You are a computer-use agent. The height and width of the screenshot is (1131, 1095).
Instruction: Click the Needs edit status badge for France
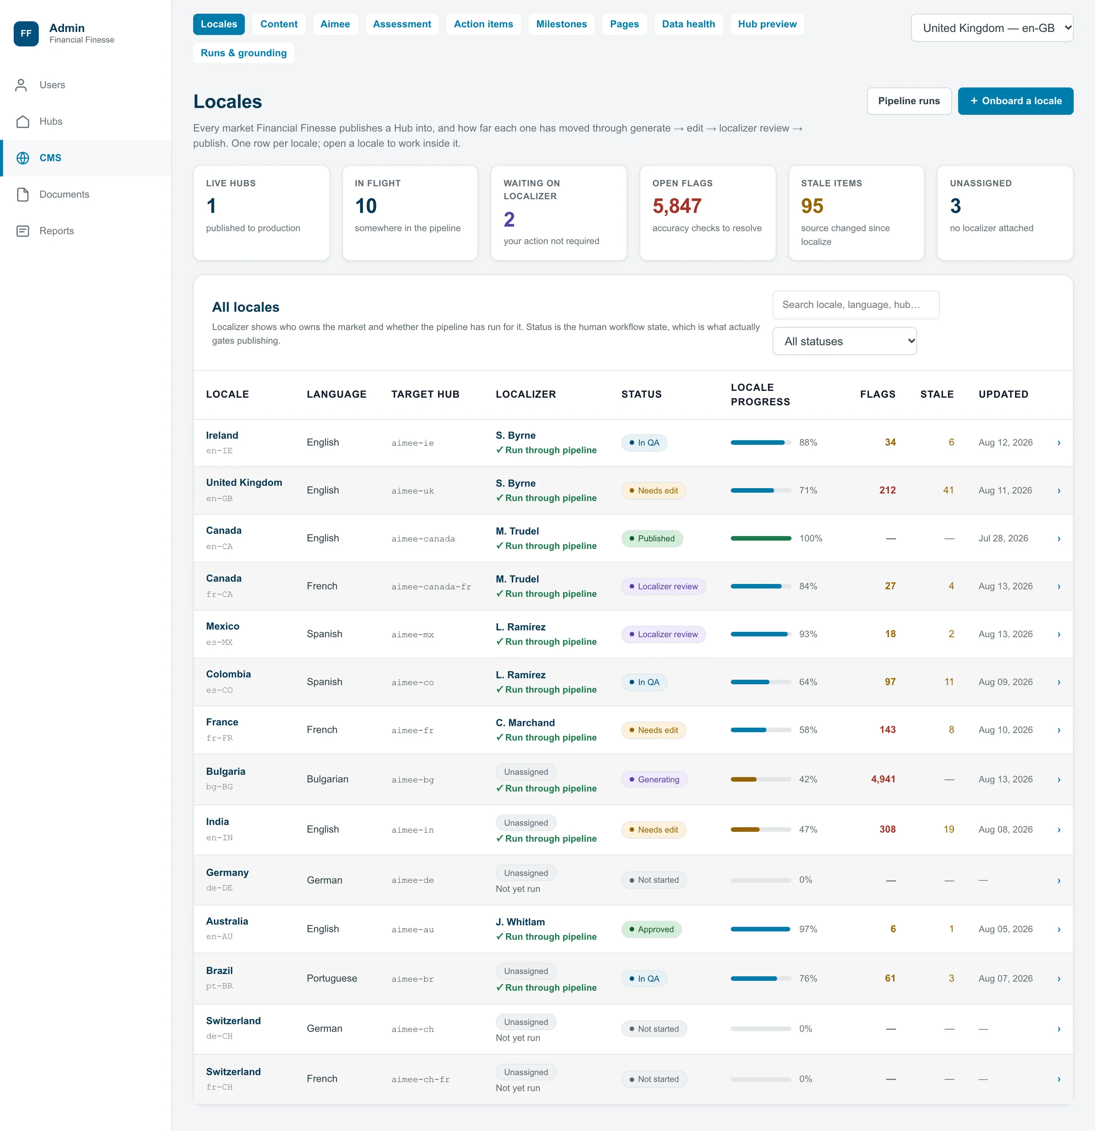[x=653, y=730]
